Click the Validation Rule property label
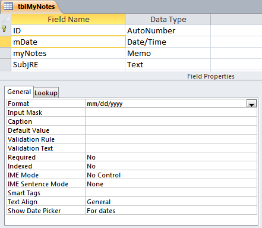 (x=31, y=139)
